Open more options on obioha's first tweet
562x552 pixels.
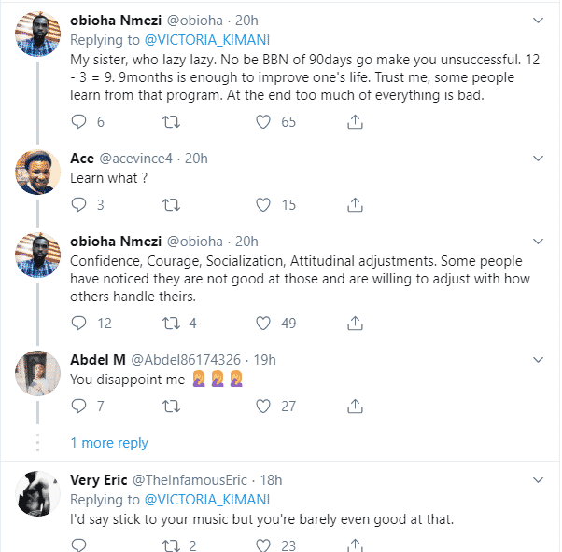tap(538, 19)
